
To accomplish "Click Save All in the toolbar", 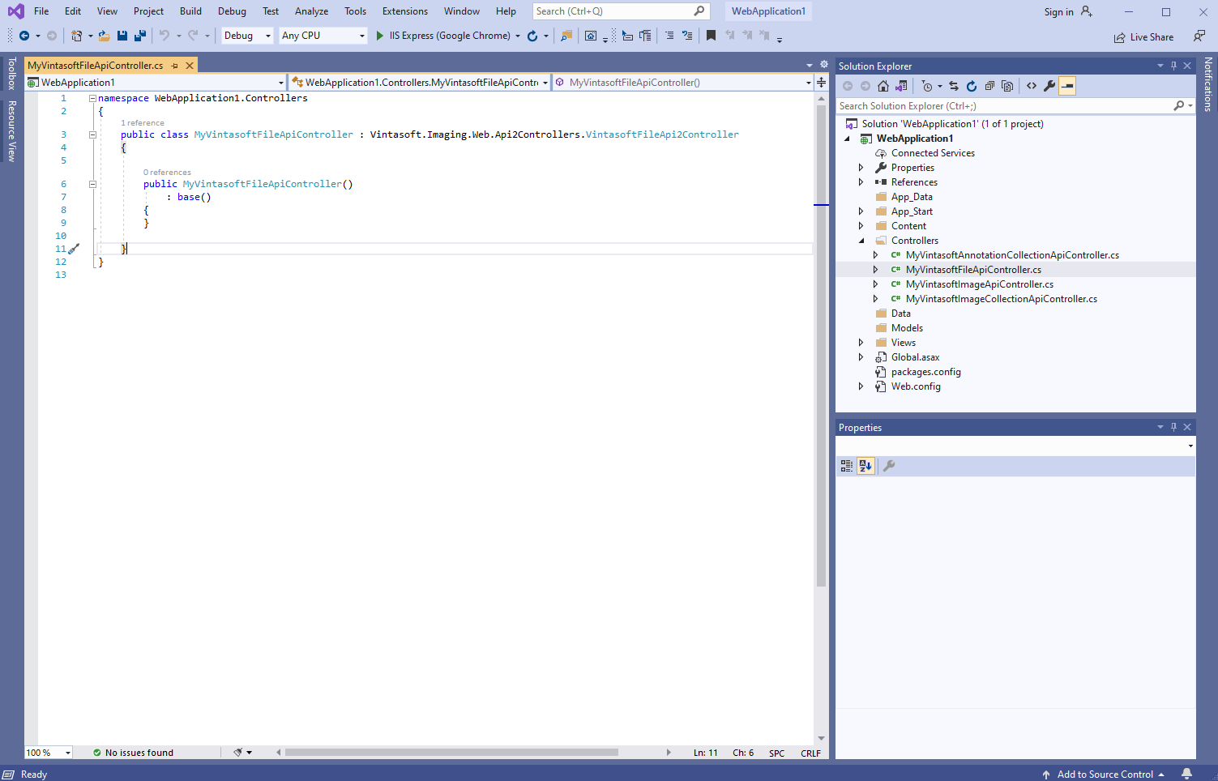I will [x=139, y=36].
